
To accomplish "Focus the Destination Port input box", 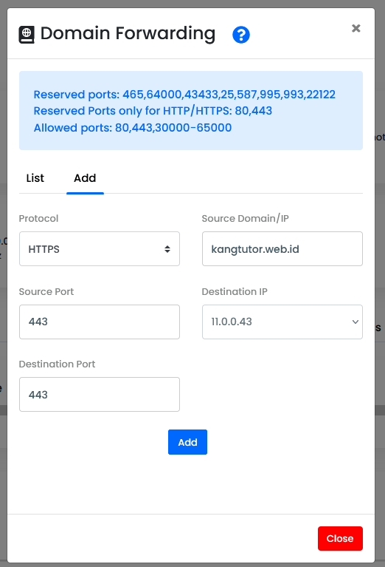I will pyautogui.click(x=100, y=395).
